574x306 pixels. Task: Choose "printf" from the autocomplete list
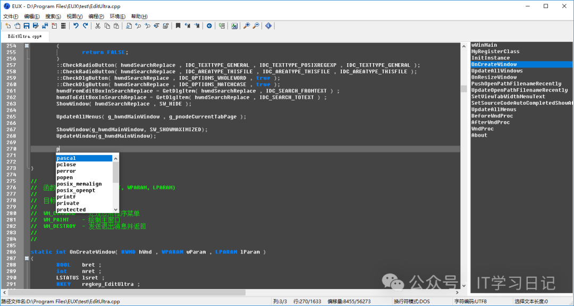point(66,197)
